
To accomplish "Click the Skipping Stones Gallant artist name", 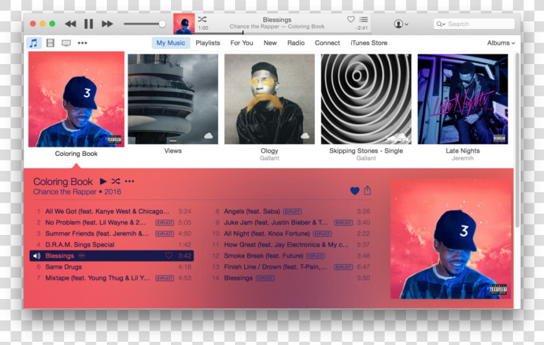I will tap(366, 159).
